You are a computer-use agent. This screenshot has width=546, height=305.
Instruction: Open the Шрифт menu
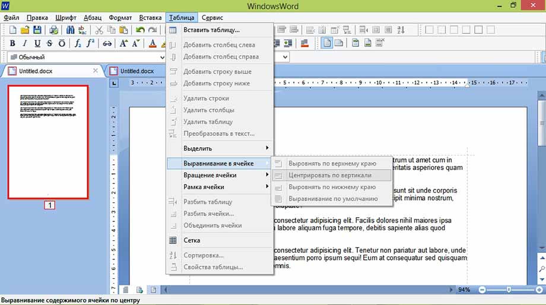point(66,17)
